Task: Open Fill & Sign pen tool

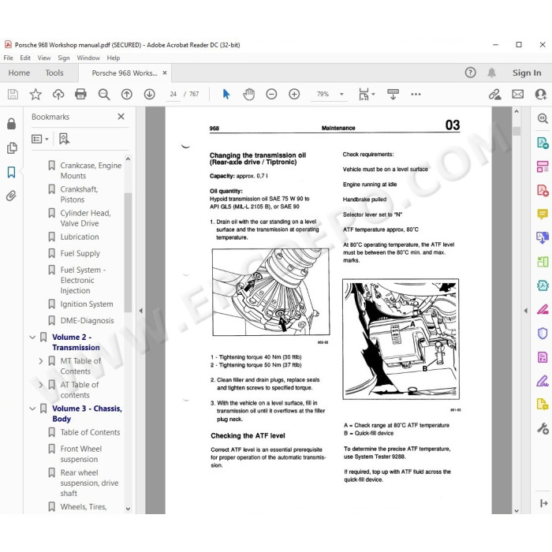Action: (543, 381)
